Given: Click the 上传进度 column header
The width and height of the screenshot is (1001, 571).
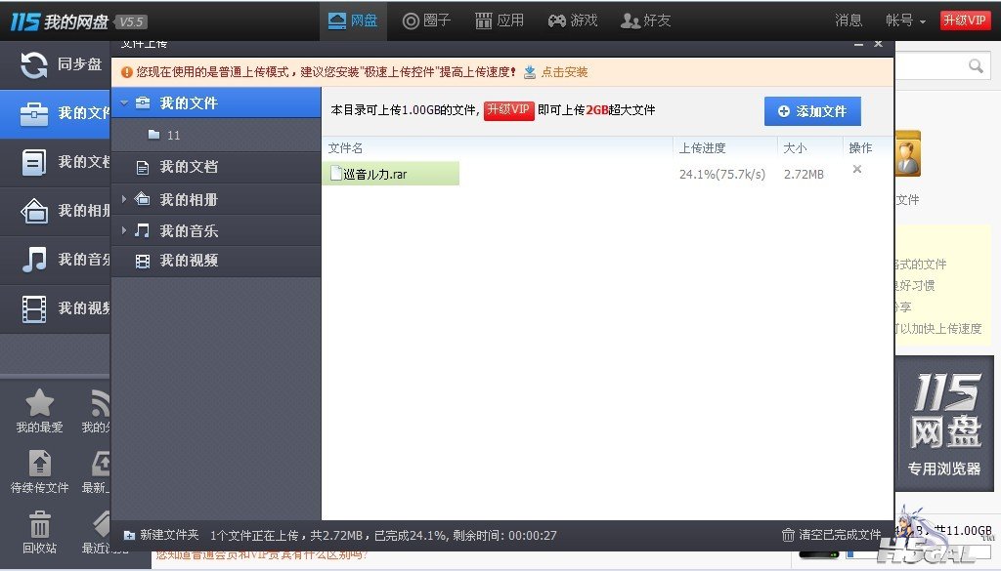Looking at the screenshot, I should click(702, 147).
